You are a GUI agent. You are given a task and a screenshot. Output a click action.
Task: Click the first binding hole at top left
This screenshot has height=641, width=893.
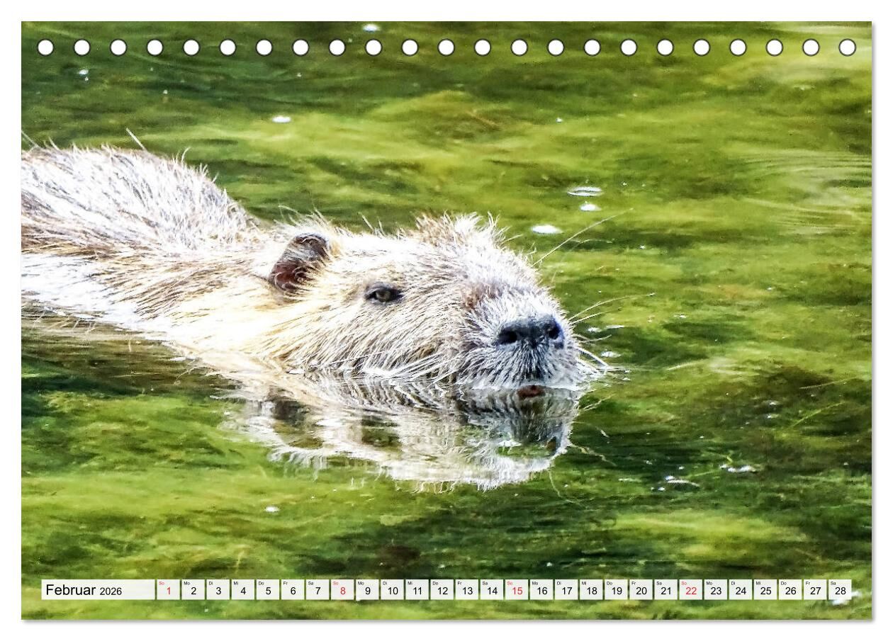[45, 47]
